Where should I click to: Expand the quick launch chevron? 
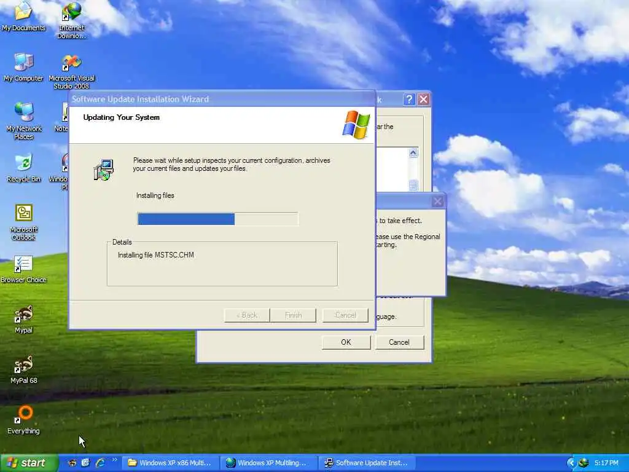click(115, 460)
